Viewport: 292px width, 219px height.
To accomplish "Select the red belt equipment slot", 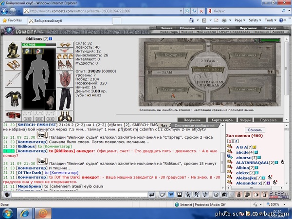I will point(13,115).
